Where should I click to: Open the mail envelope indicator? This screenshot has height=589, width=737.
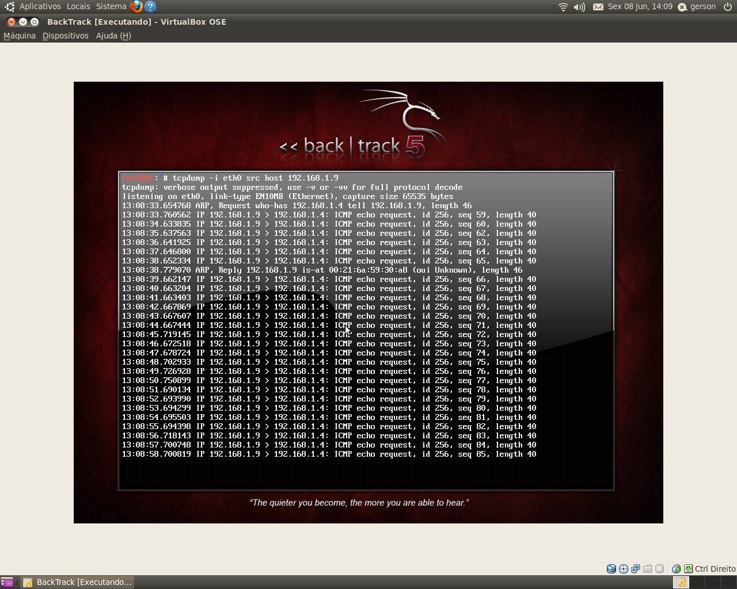(598, 7)
